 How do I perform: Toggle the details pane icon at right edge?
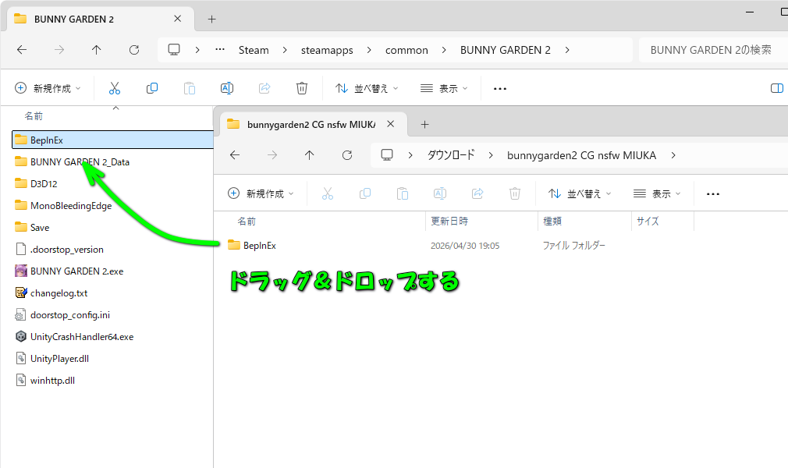click(776, 88)
